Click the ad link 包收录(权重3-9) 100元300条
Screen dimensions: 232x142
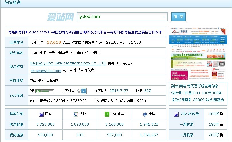[197, 93]
